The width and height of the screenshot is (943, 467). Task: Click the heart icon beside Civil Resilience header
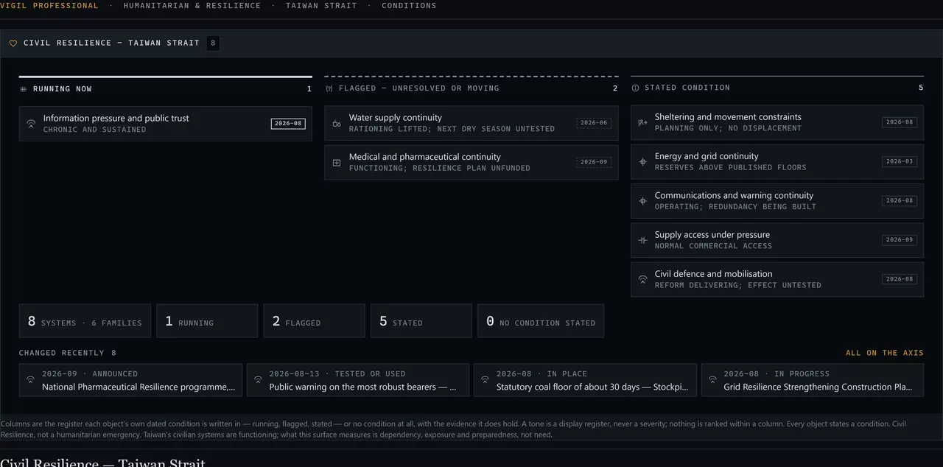(13, 43)
